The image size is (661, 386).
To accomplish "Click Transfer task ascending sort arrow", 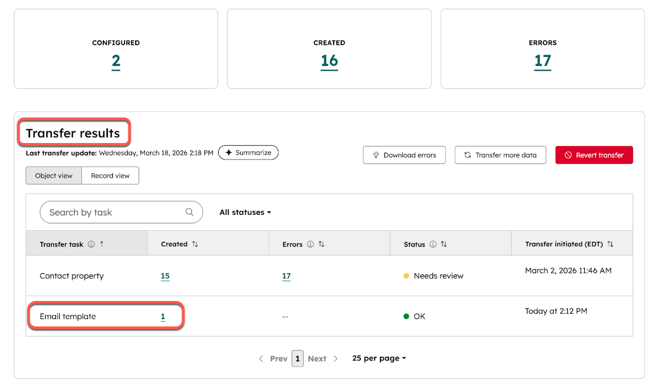I will click(x=102, y=244).
